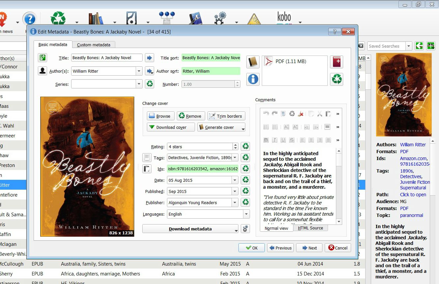Toggle italic formatting in comments
The width and height of the screenshot is (439, 284).
(x=274, y=140)
